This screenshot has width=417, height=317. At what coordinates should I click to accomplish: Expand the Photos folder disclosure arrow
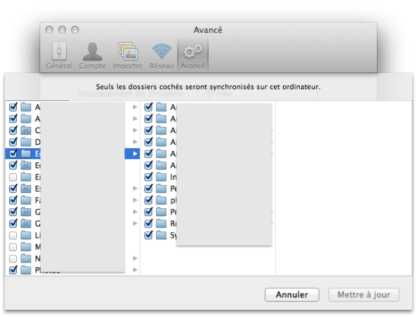(x=135, y=270)
